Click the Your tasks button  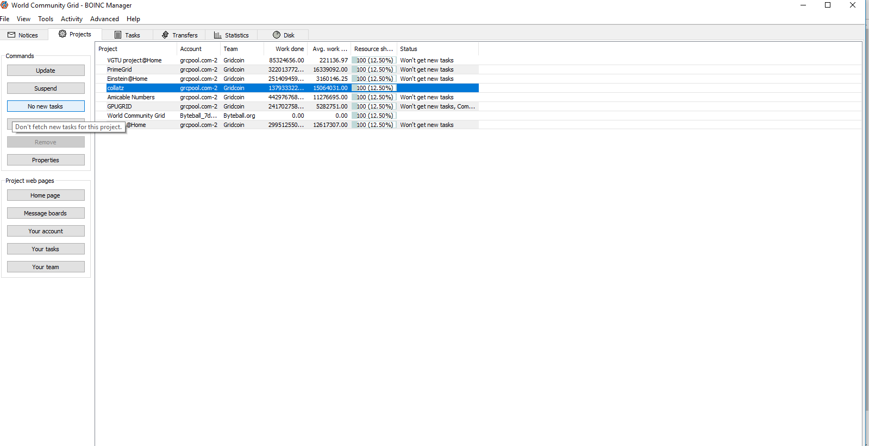(x=46, y=249)
